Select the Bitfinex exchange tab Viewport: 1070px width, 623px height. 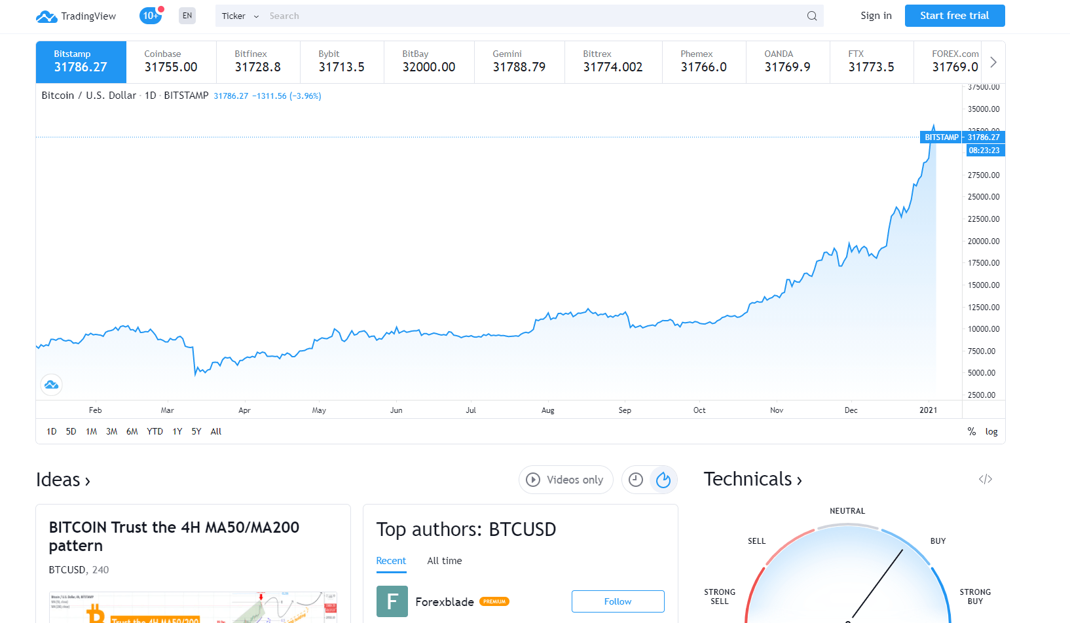[x=259, y=62]
